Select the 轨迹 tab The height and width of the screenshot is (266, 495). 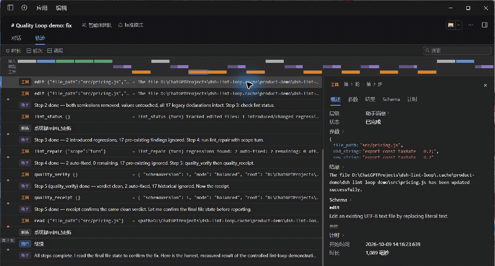coord(40,38)
